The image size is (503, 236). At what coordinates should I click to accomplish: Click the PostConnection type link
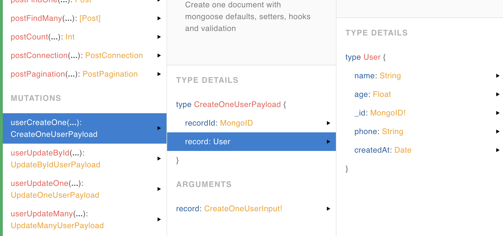click(114, 55)
